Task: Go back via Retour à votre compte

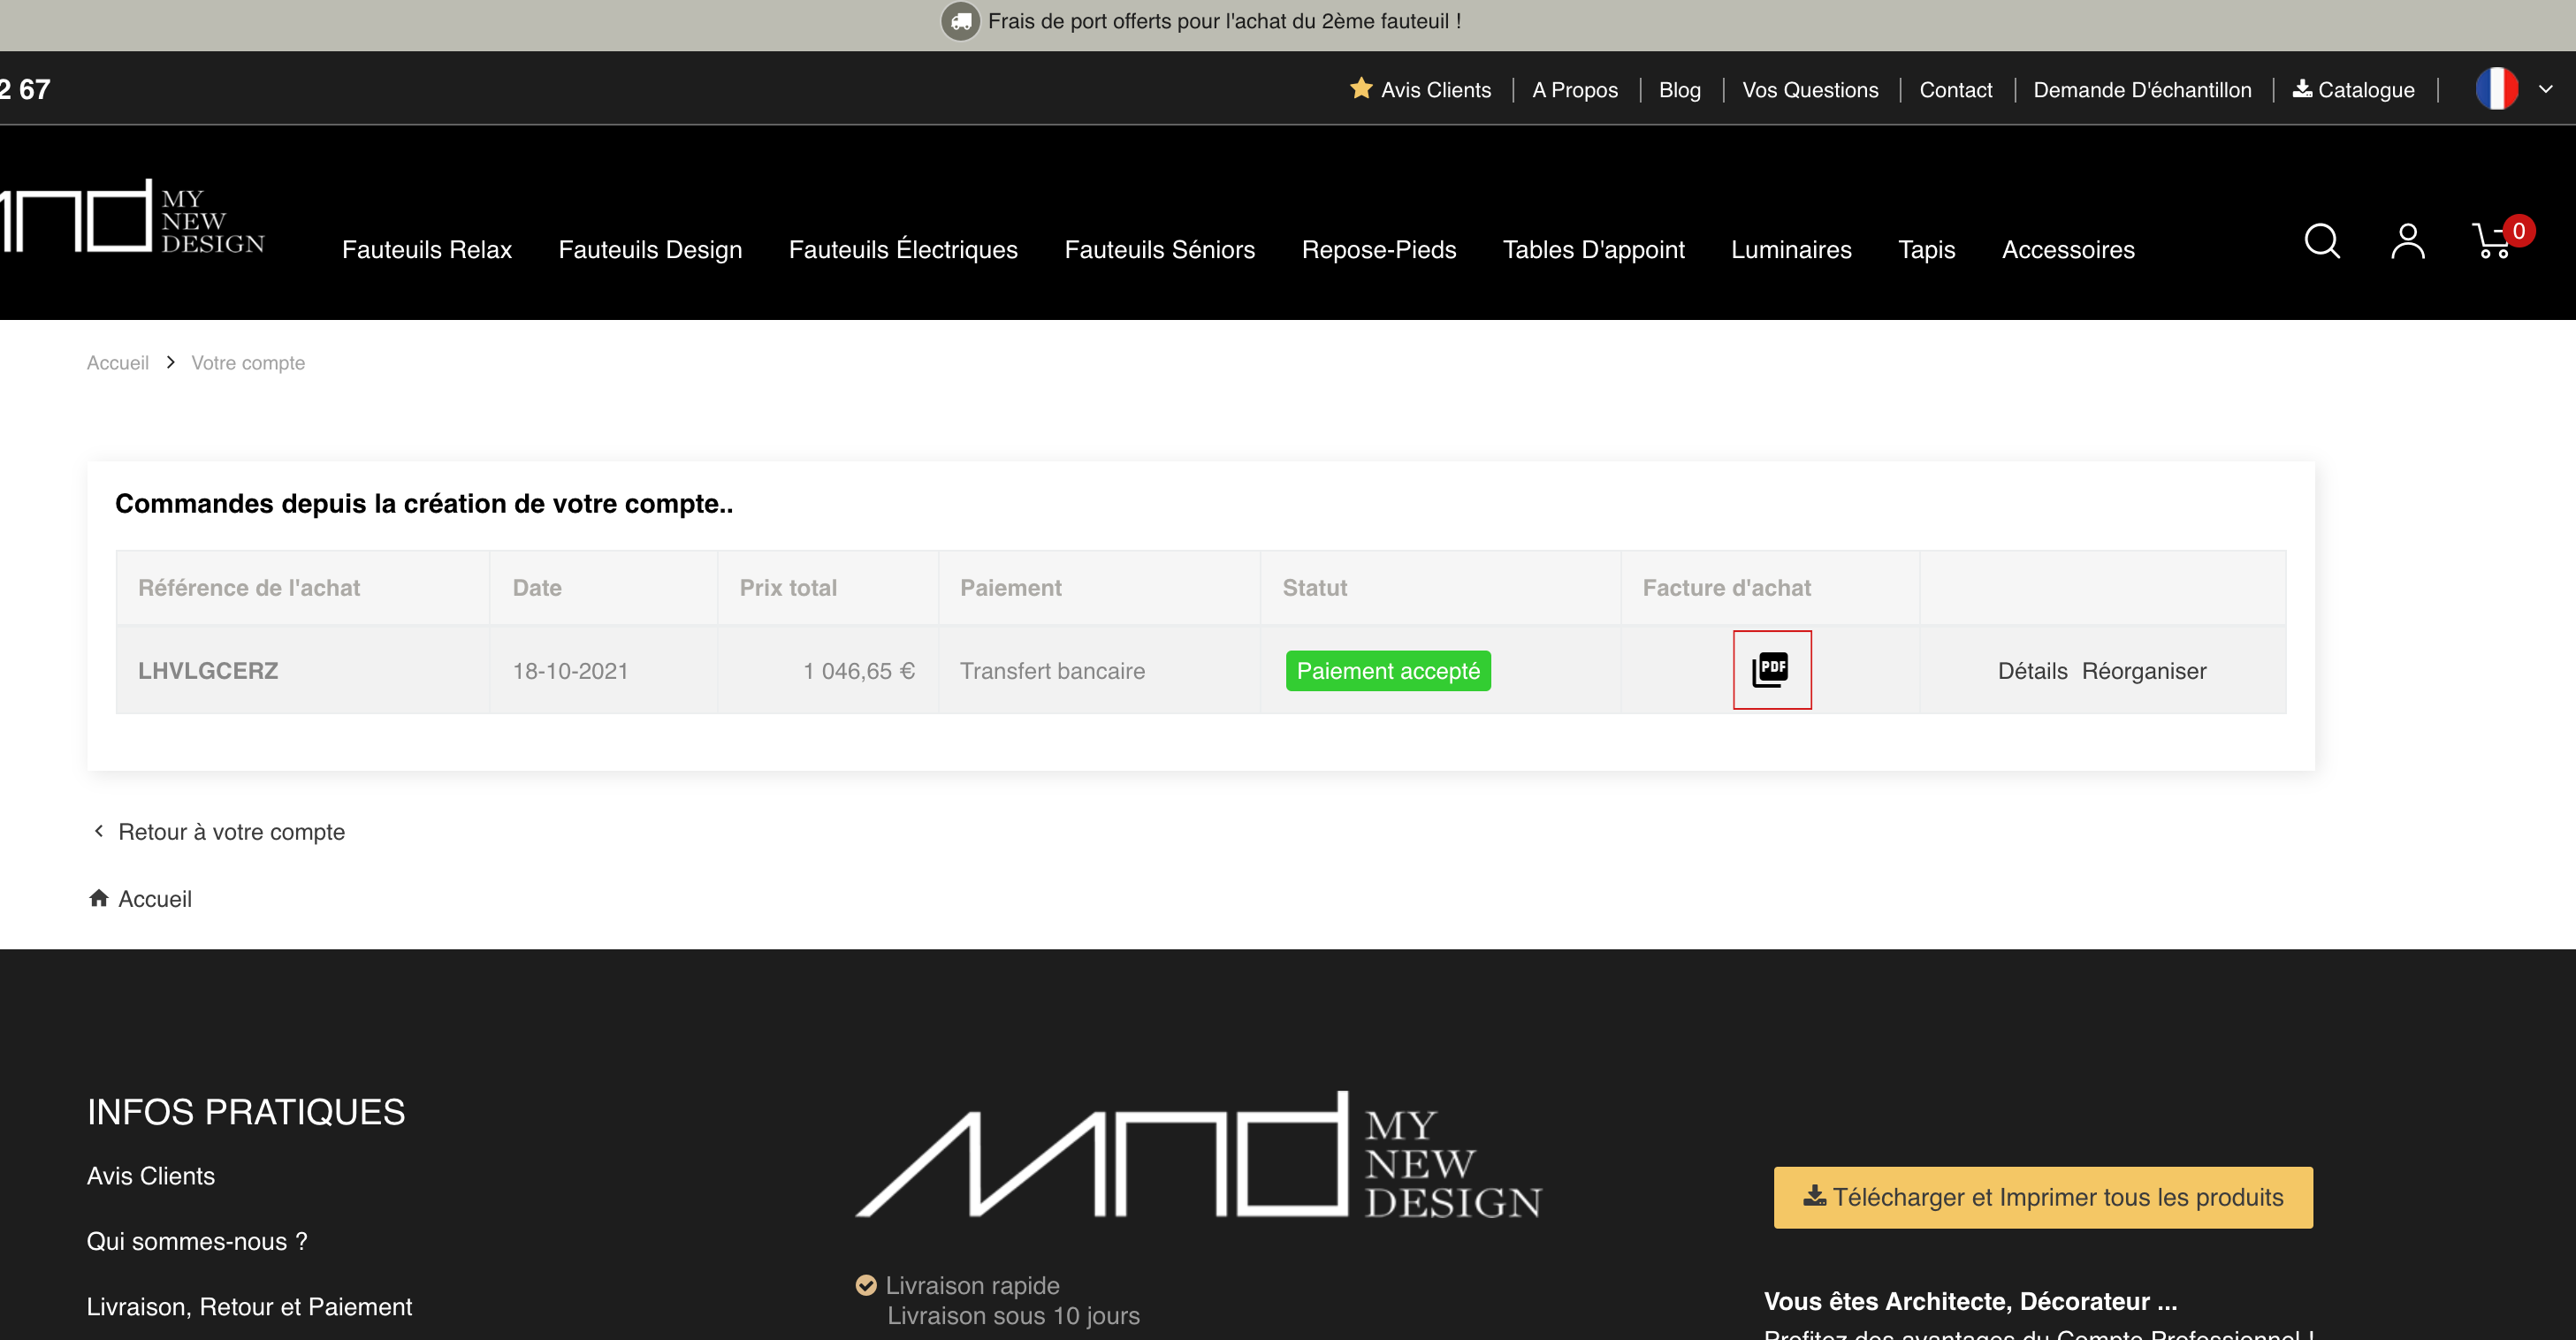Action: [x=231, y=832]
